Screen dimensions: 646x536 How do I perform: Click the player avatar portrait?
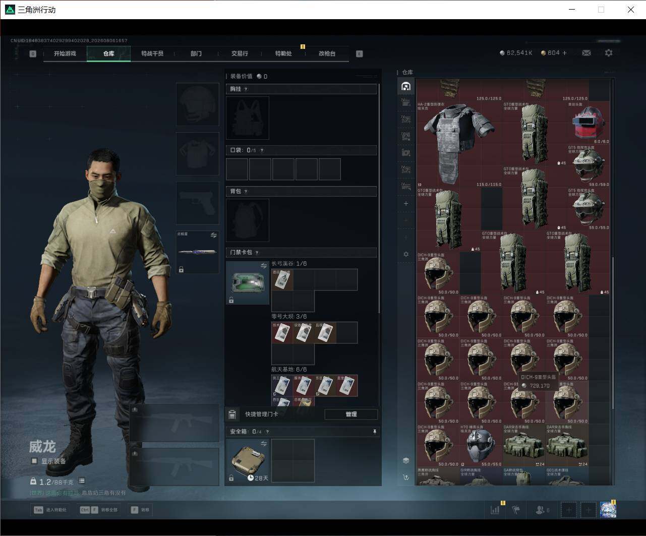tap(608, 510)
